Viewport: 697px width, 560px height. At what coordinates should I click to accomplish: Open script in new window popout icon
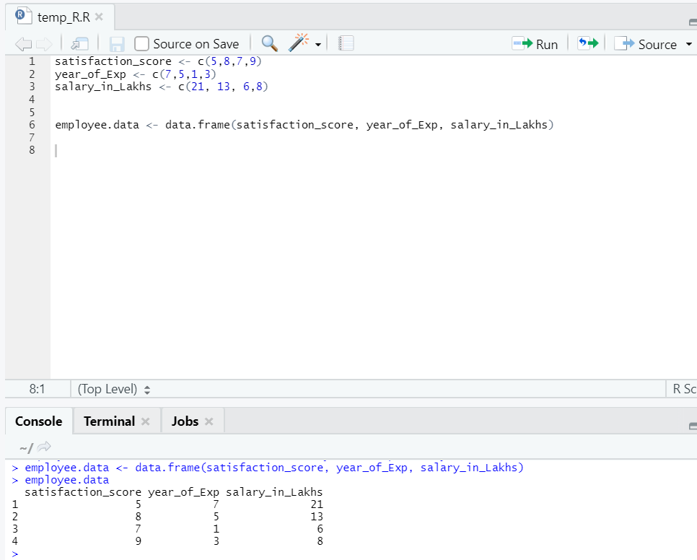(79, 43)
